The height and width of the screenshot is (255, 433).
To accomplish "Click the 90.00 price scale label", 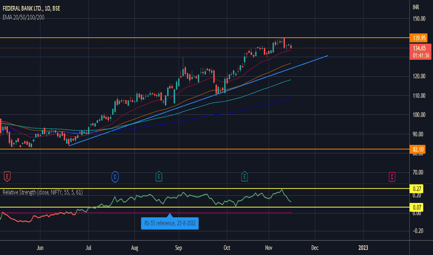I will 418,134.
